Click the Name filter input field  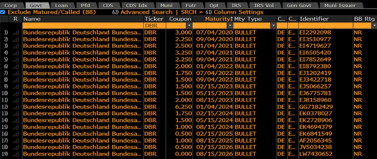click(83, 25)
